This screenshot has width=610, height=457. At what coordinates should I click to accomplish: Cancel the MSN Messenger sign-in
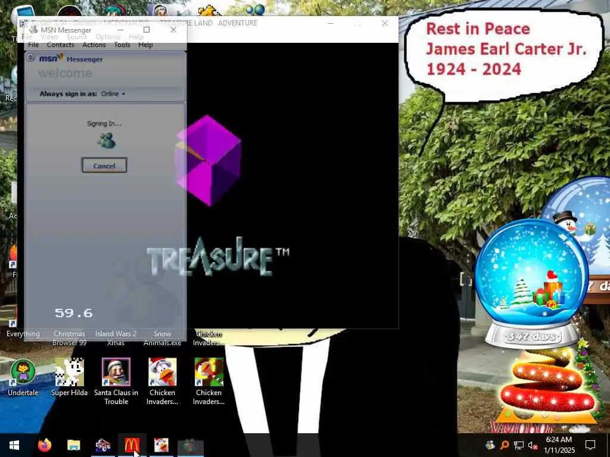pyautogui.click(x=104, y=165)
